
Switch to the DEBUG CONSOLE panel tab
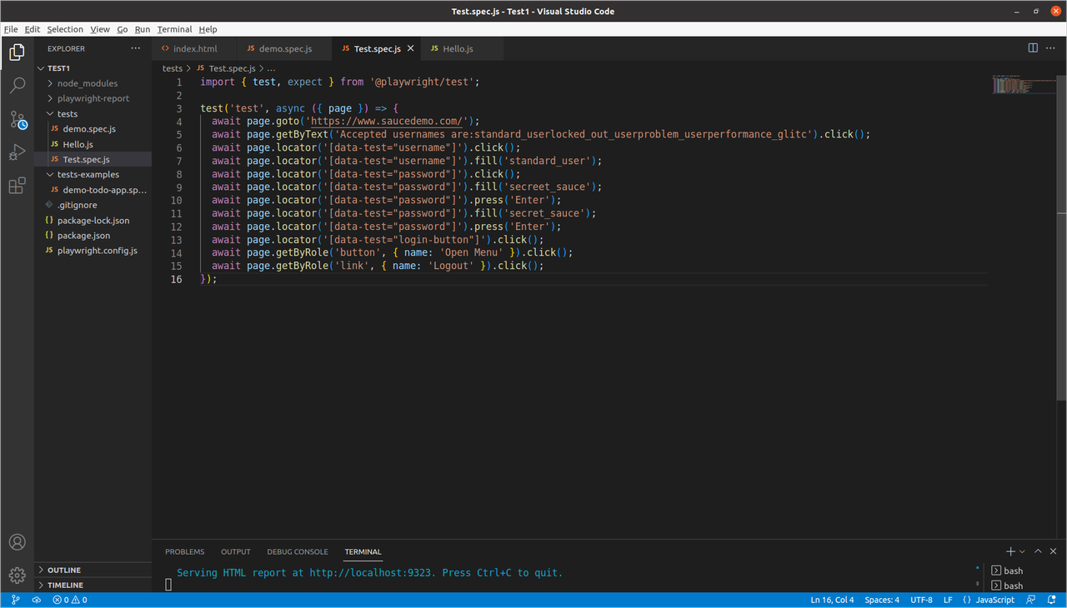click(x=298, y=551)
